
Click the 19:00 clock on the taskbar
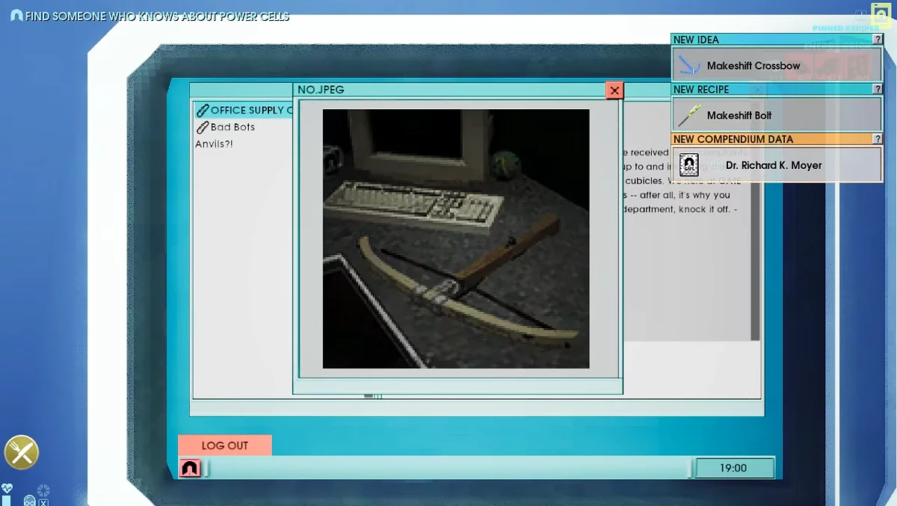[733, 468]
